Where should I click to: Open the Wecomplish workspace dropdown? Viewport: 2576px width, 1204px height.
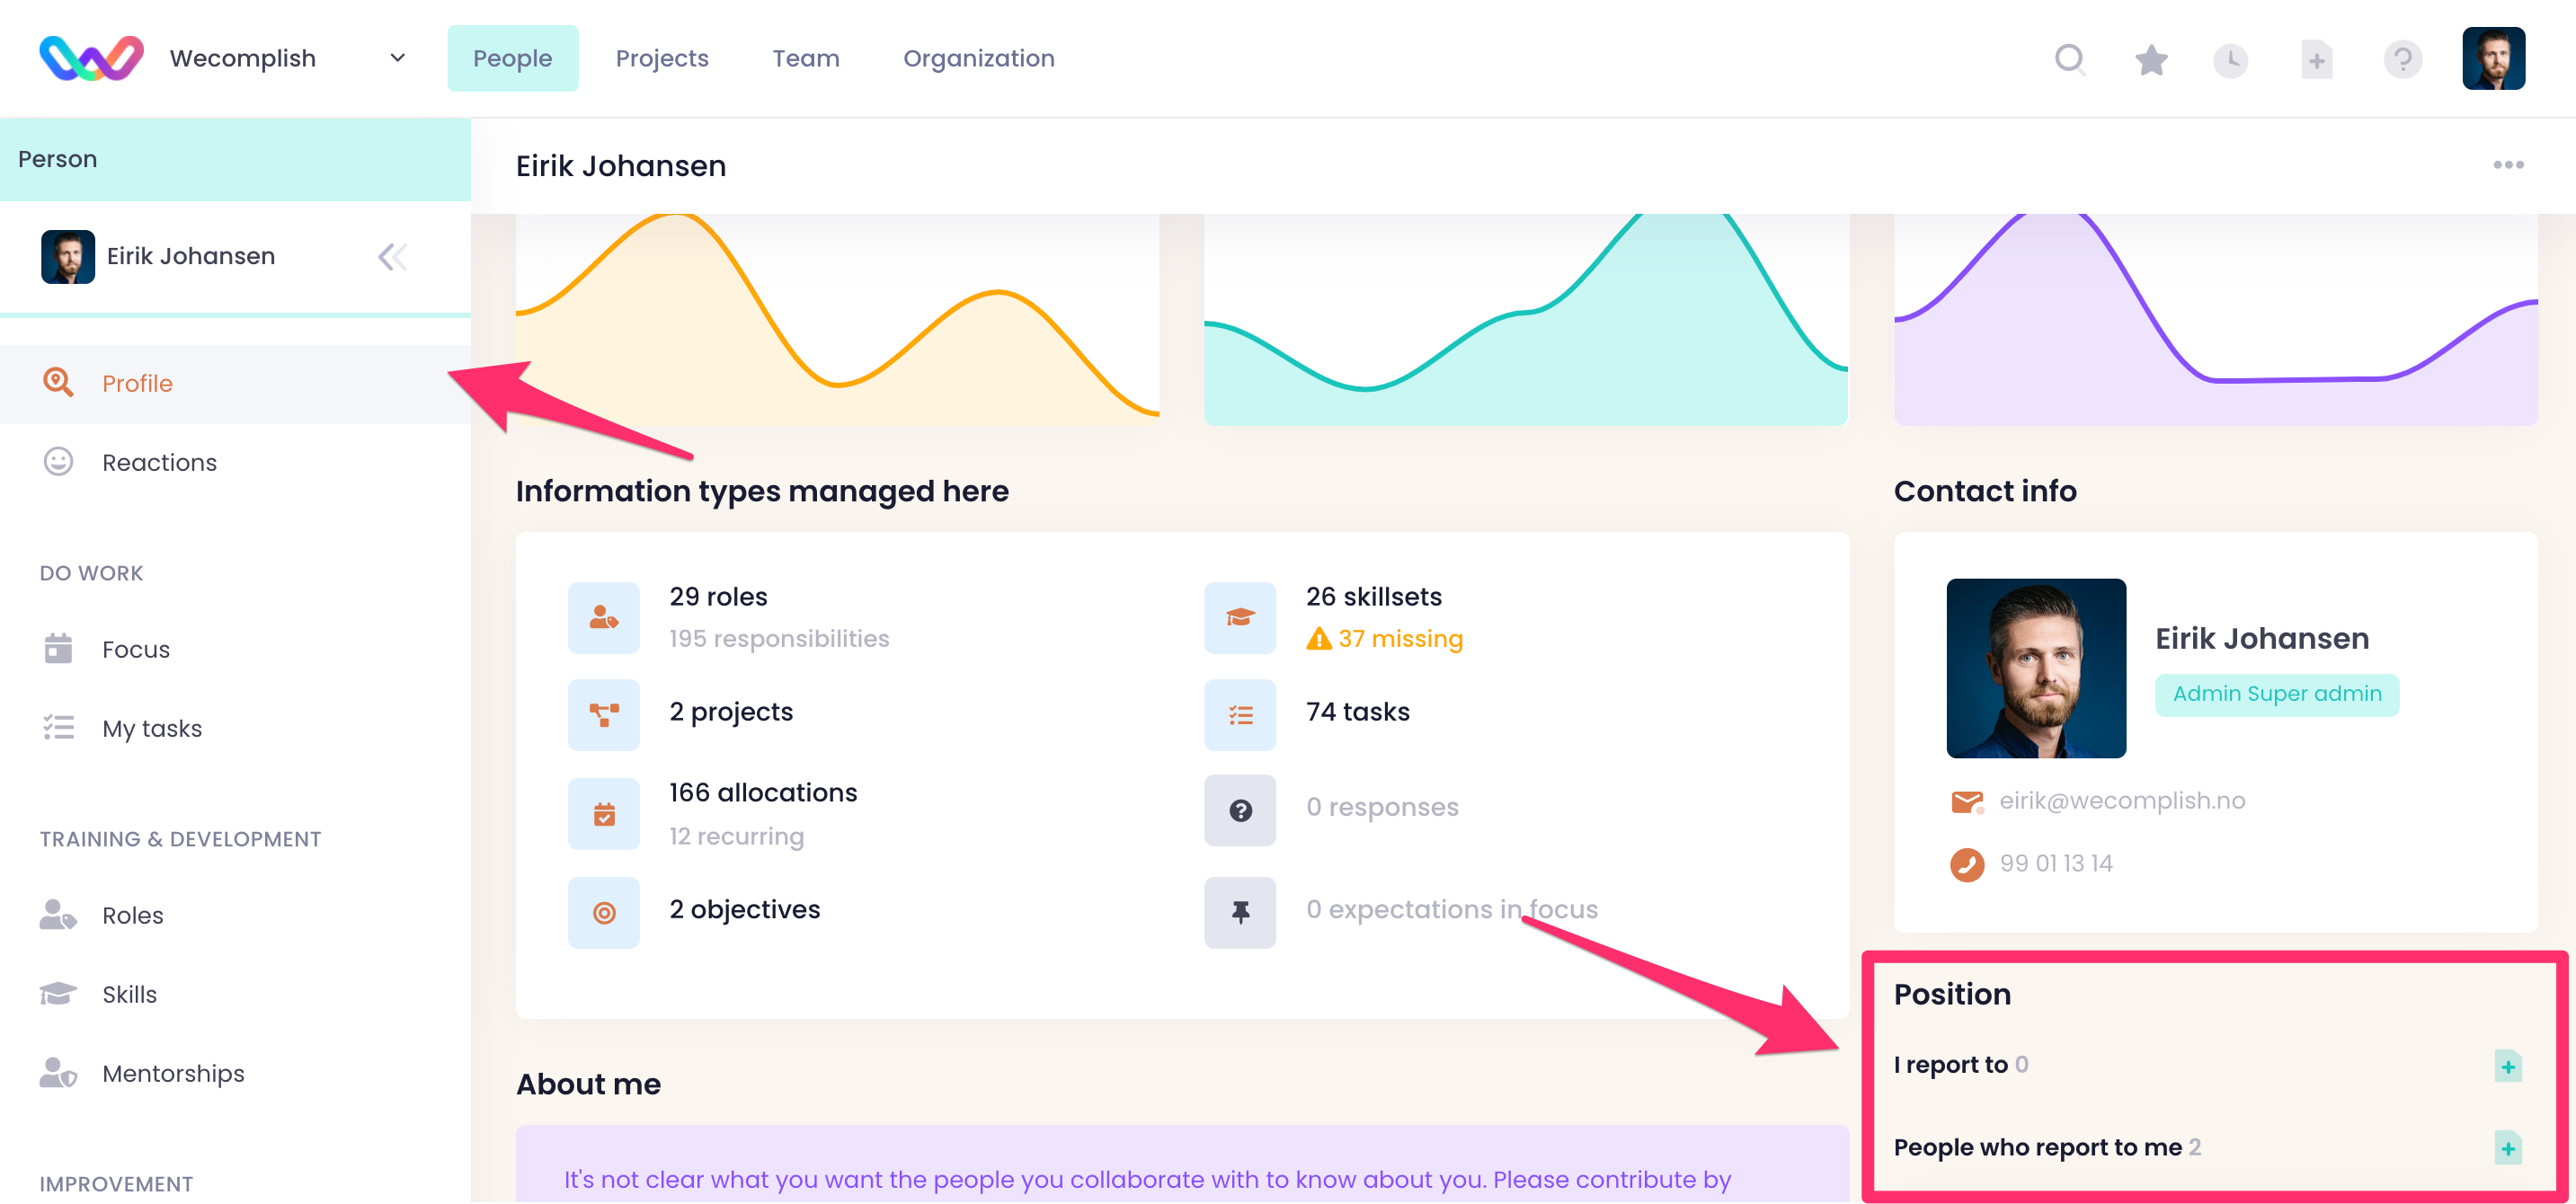point(397,58)
